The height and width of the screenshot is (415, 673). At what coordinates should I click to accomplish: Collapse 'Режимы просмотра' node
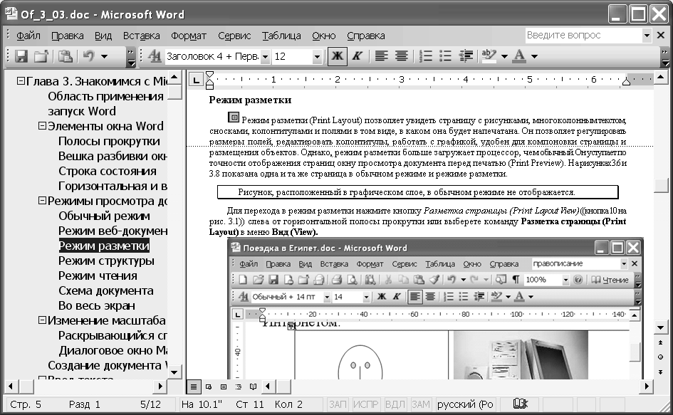[42, 201]
